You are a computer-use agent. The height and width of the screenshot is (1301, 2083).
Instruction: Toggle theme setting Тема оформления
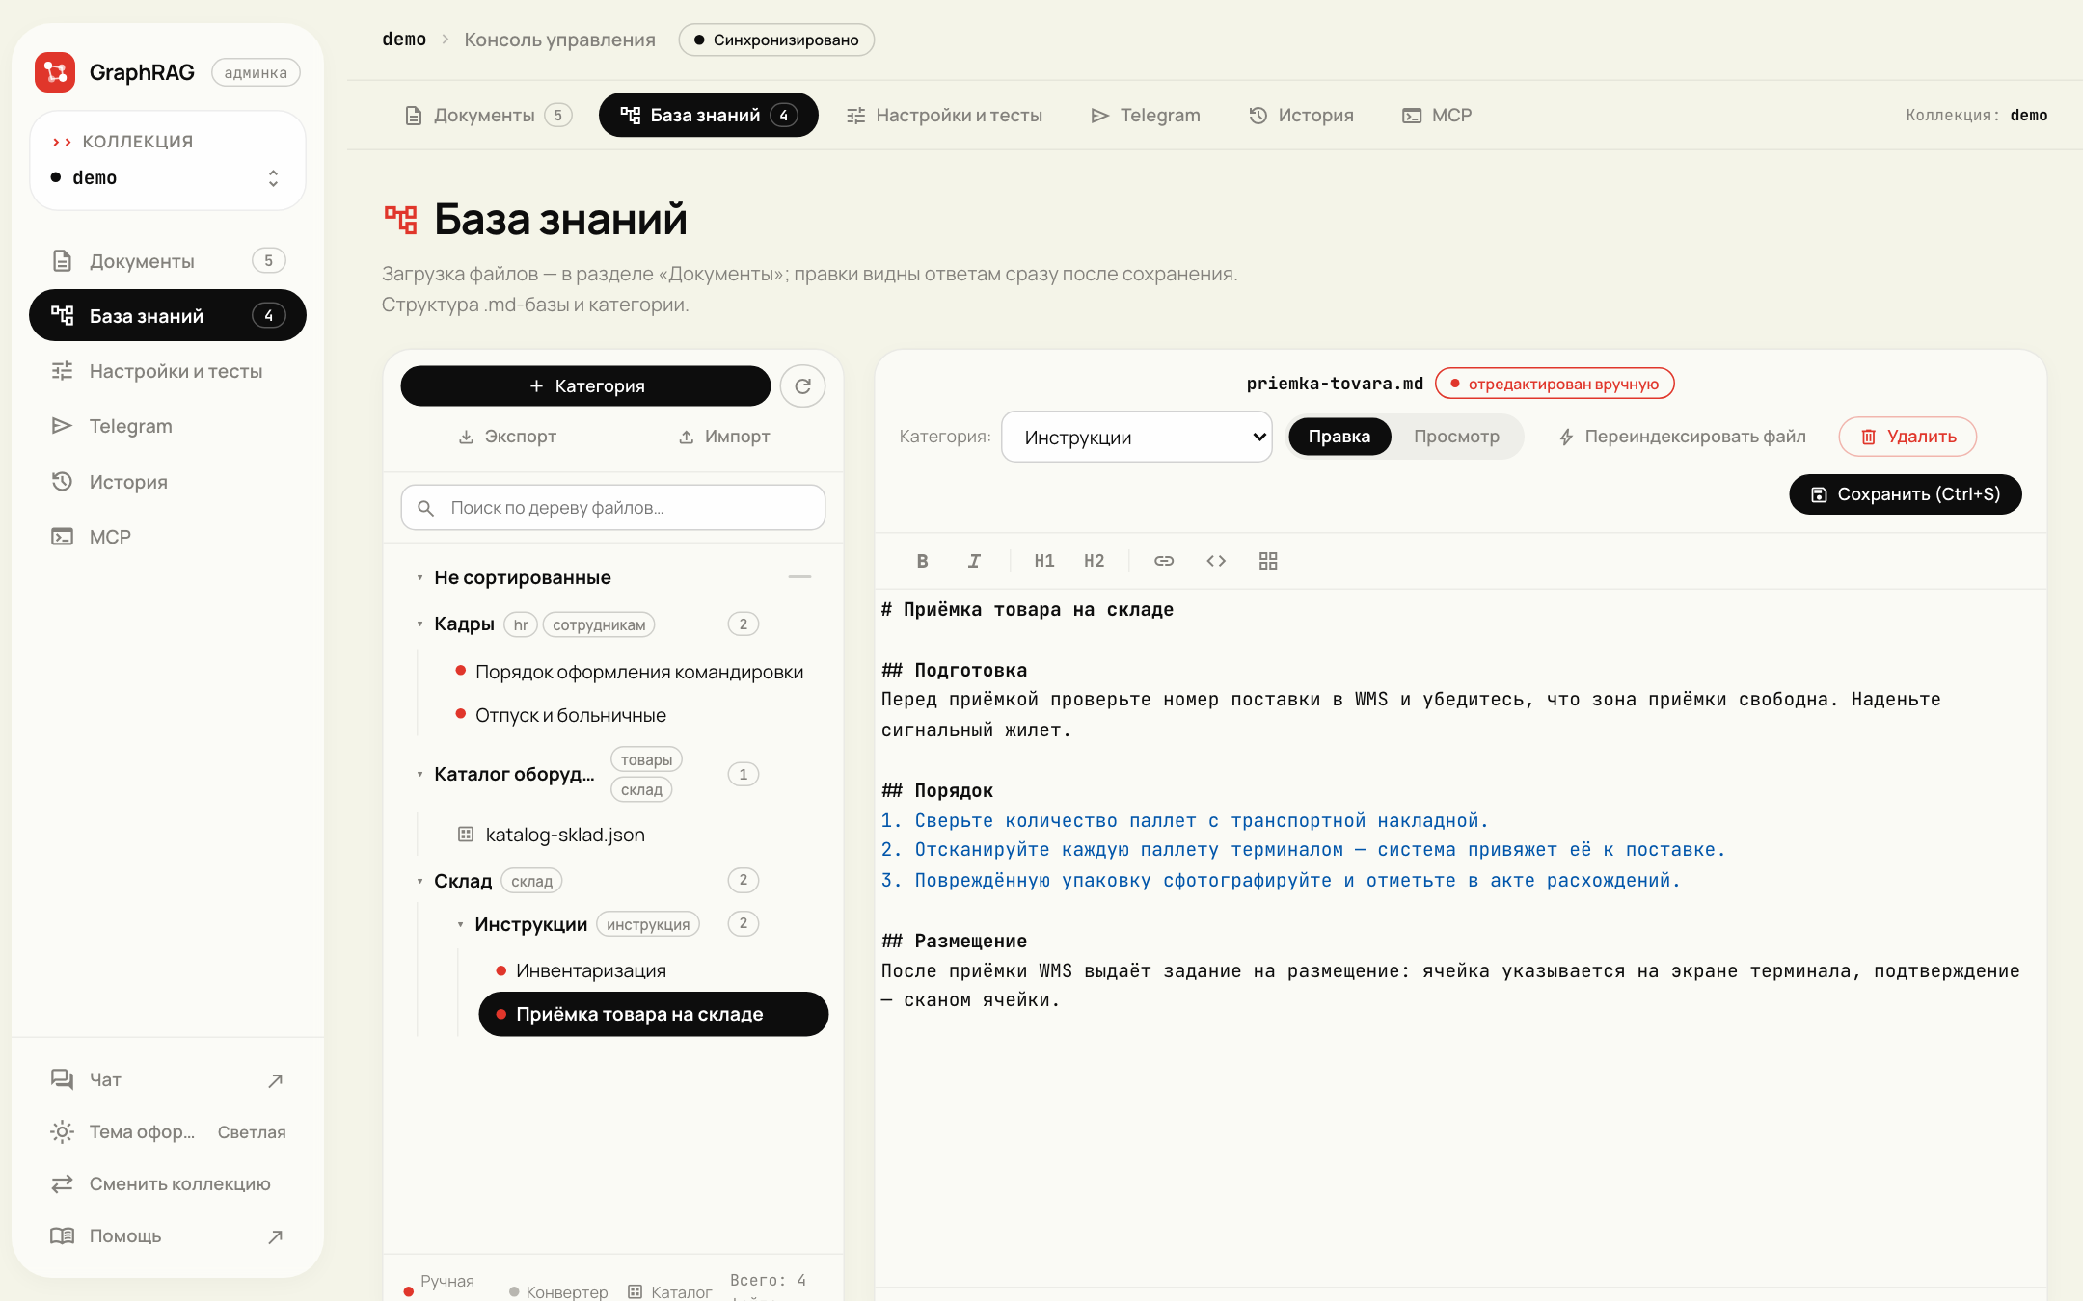(x=168, y=1131)
